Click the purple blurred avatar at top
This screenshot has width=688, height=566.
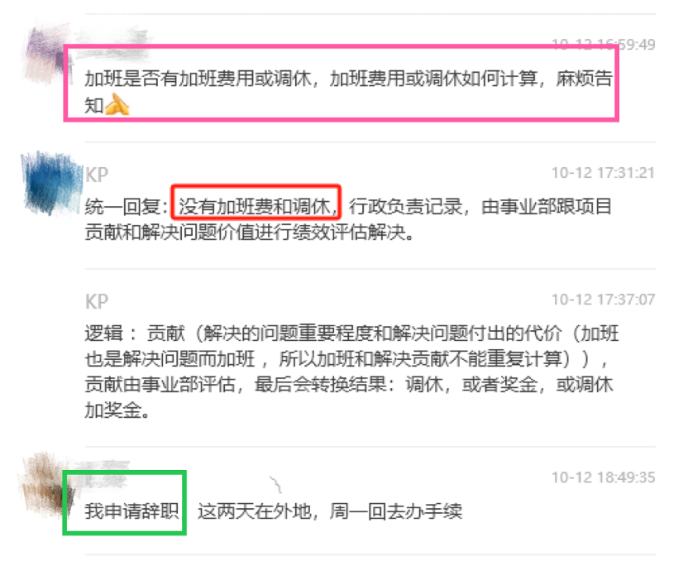pyautogui.click(x=46, y=54)
